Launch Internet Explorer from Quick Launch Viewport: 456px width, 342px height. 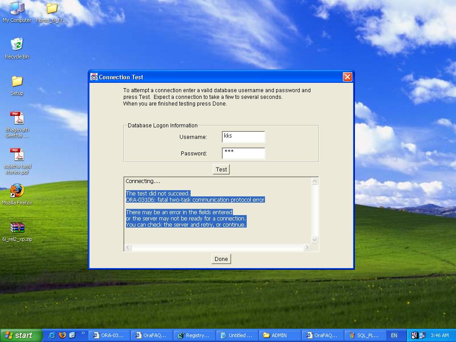(x=52, y=335)
